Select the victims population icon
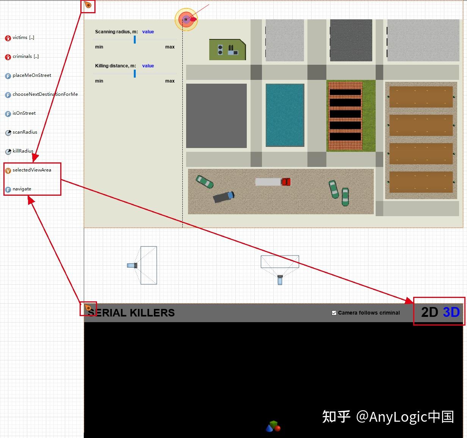The height and width of the screenshot is (438, 467). click(8, 38)
